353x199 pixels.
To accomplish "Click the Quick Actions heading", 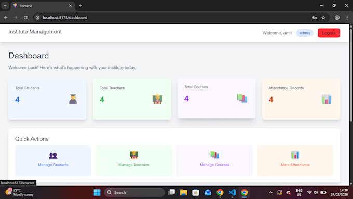I will pos(32,139).
